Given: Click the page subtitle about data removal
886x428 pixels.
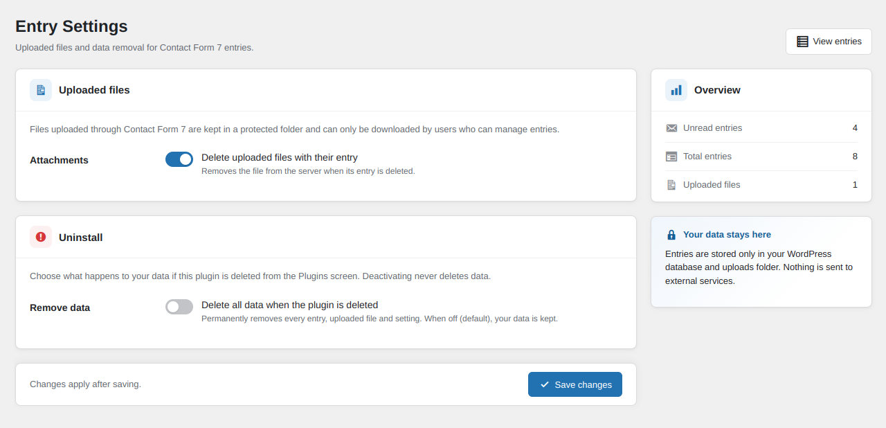Looking at the screenshot, I should pos(134,48).
